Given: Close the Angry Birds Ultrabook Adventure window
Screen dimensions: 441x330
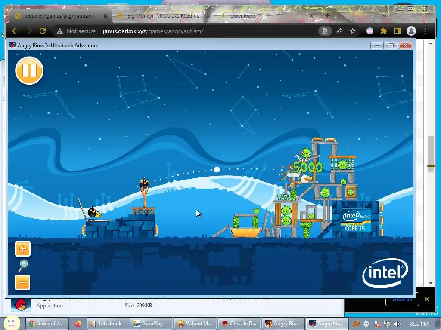Looking at the screenshot, I should point(405,46).
